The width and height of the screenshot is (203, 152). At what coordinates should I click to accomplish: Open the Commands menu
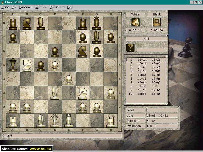[26, 7]
